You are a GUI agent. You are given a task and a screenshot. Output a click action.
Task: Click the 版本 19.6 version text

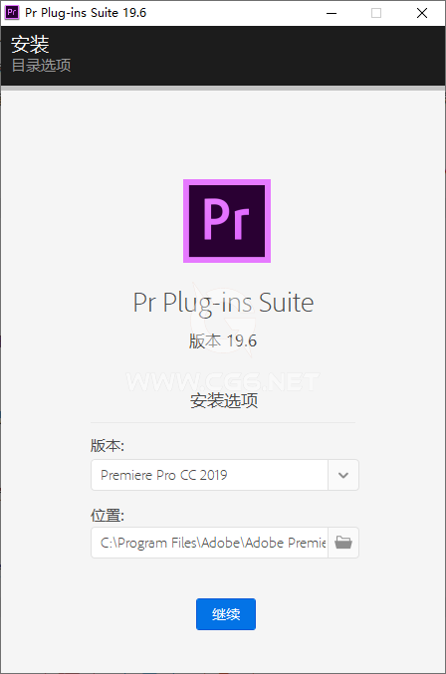click(x=223, y=341)
